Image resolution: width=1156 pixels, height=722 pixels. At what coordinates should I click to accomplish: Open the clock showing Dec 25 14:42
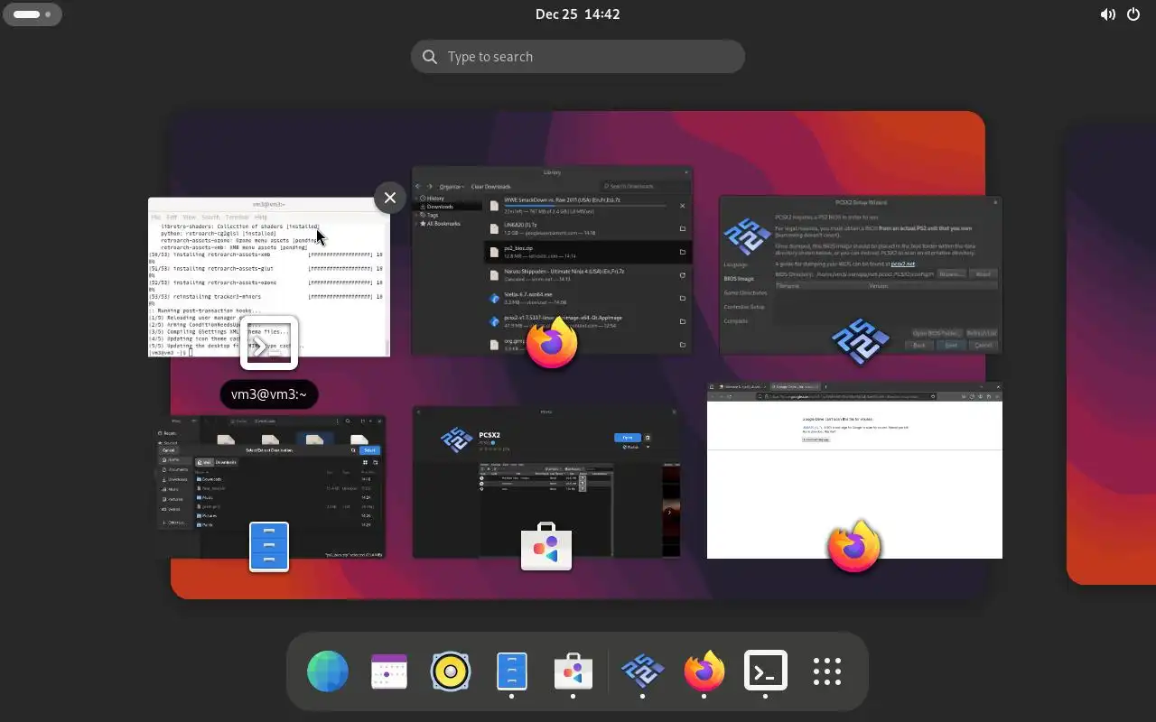coord(578,14)
